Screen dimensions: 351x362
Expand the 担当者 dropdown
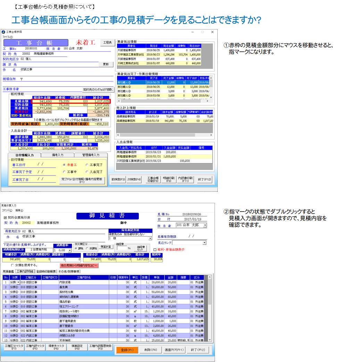point(204,225)
